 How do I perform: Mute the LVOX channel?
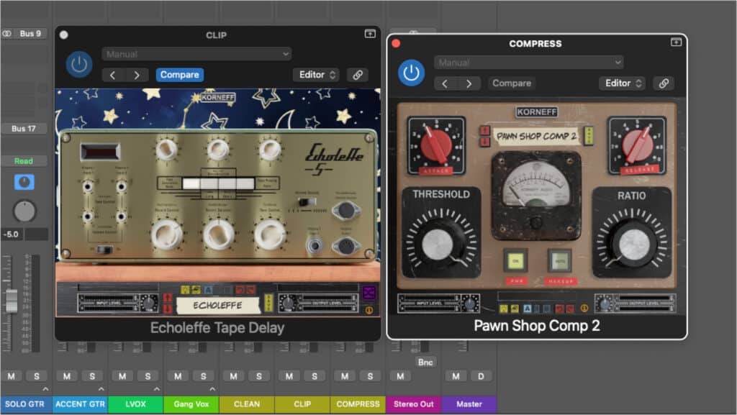point(122,376)
